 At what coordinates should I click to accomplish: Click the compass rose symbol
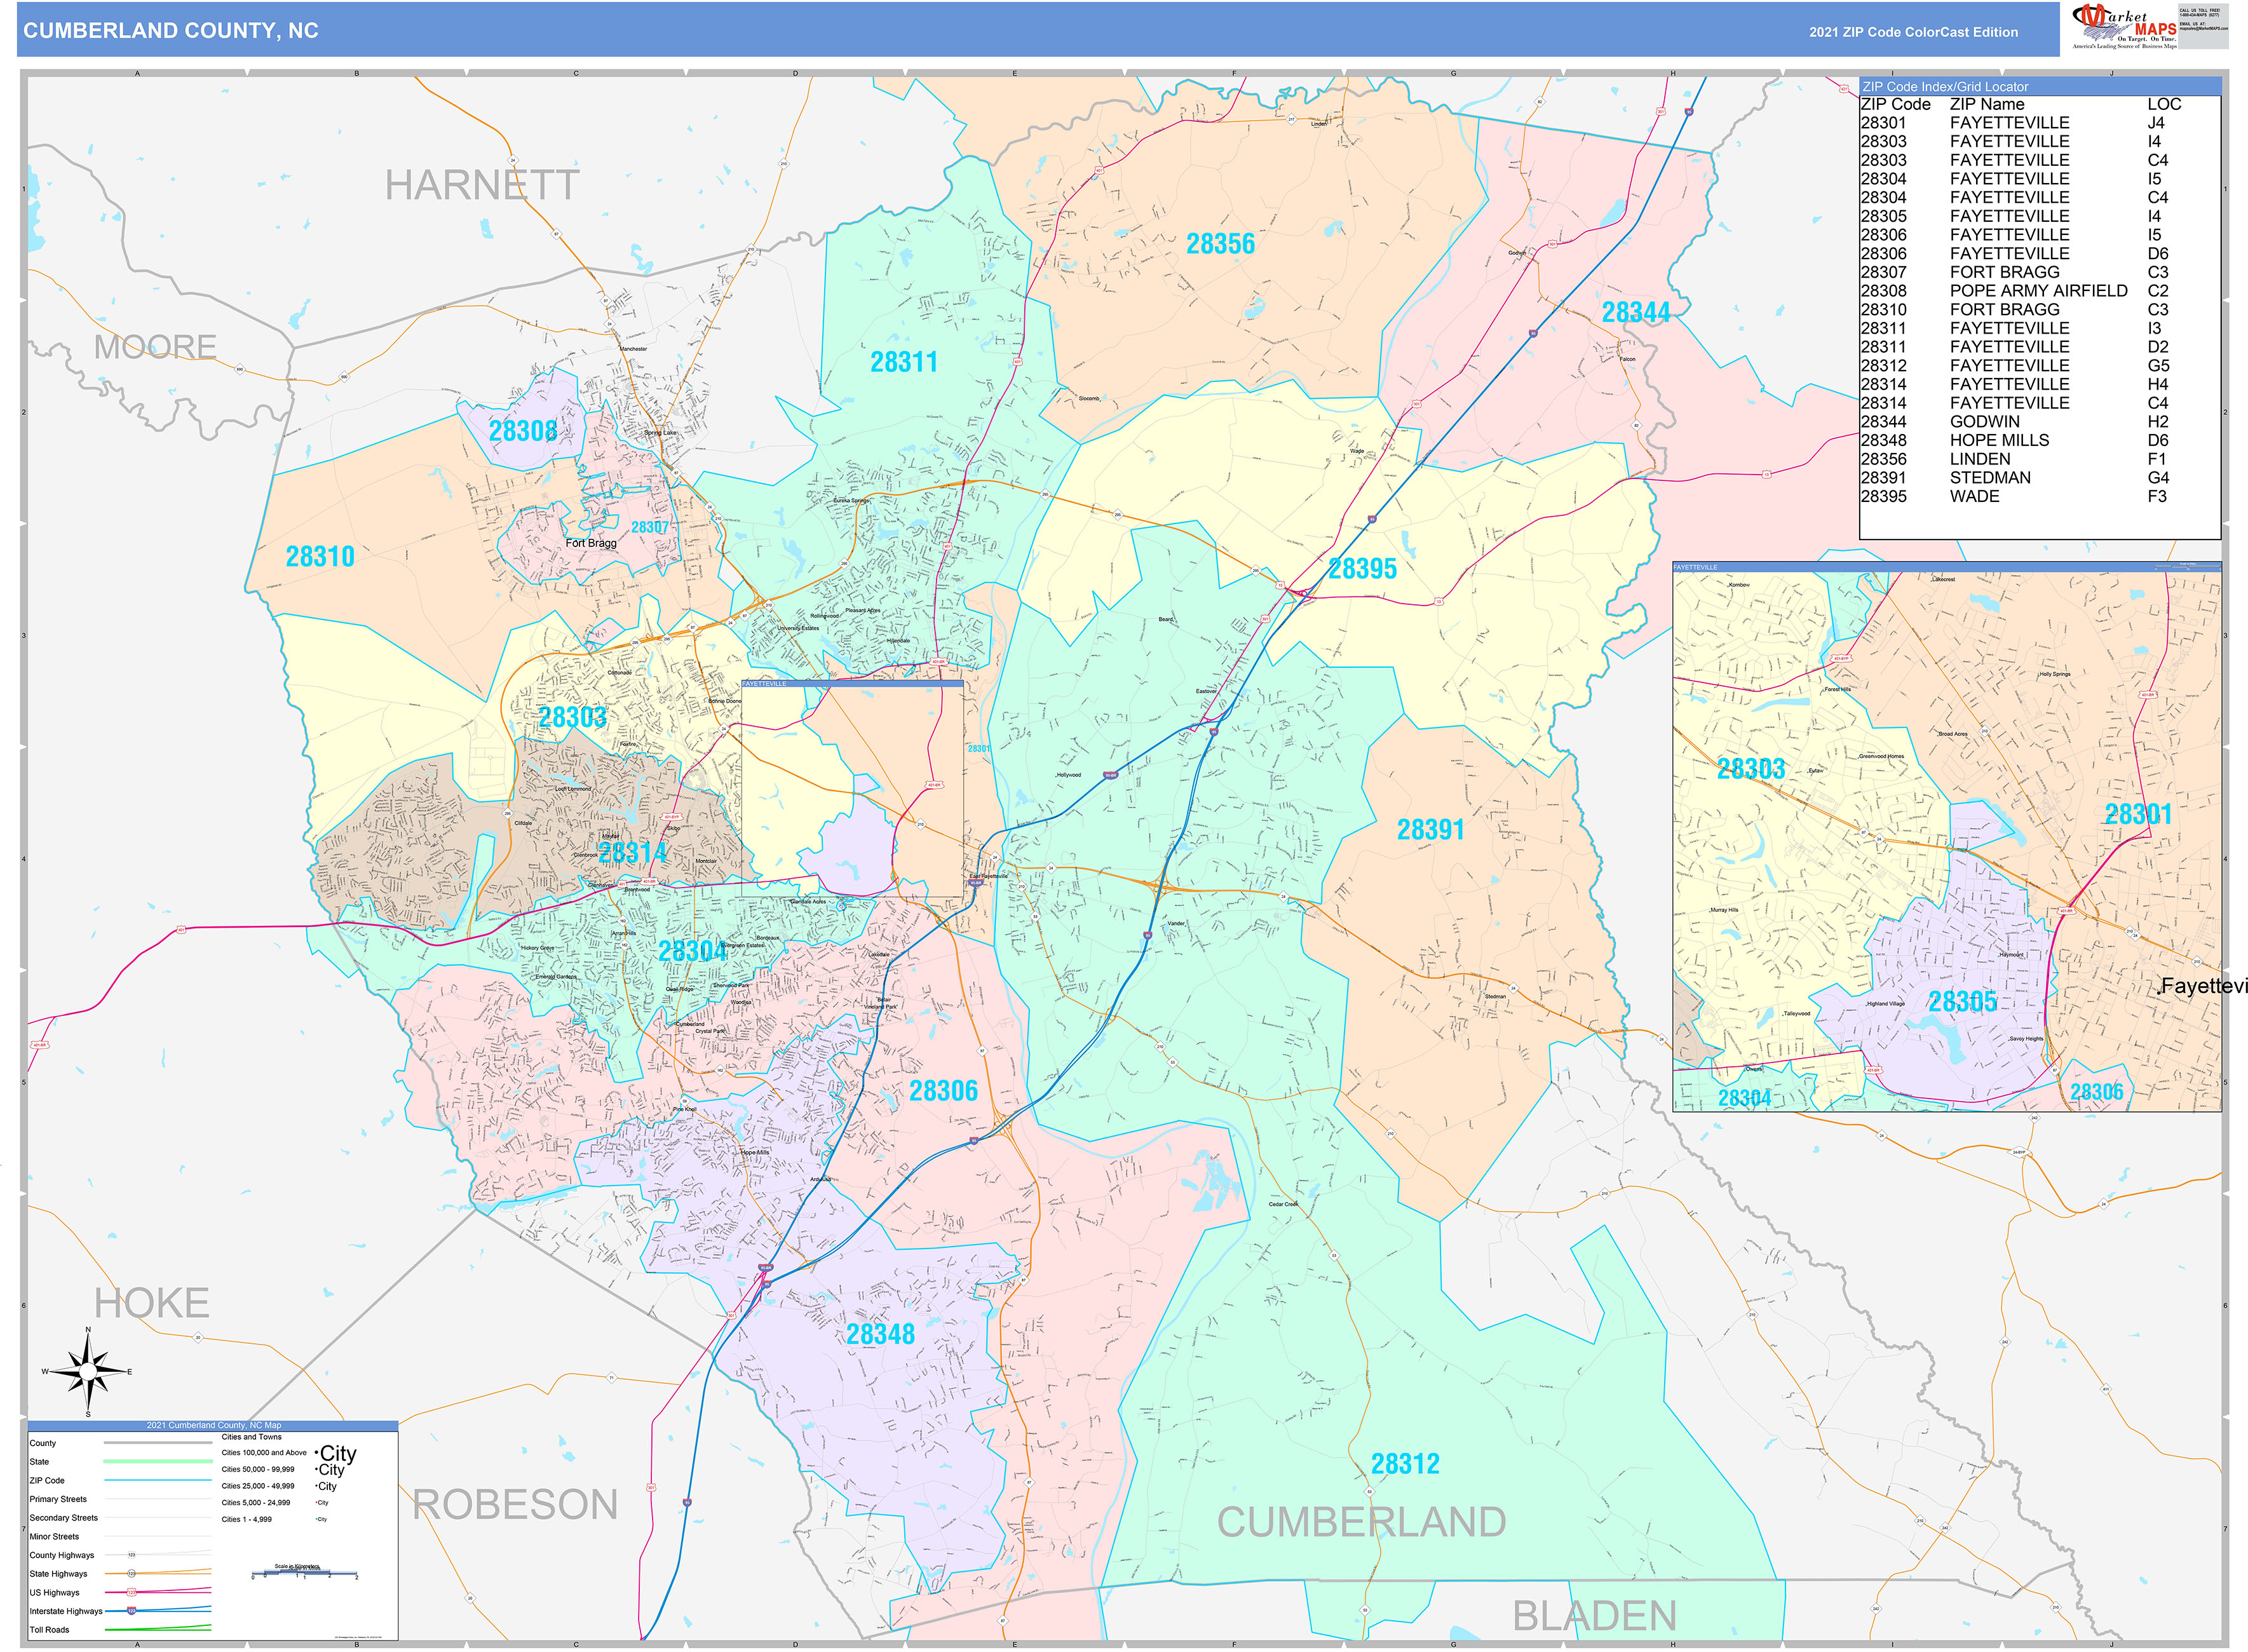point(88,1371)
